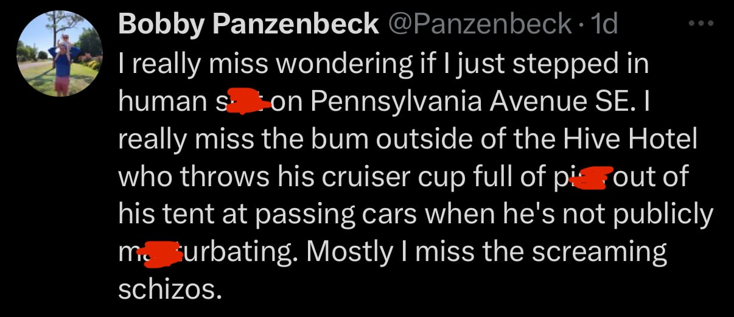The image size is (734, 317).
Task: Click the display name "Bobby Panzenbeck"
Action: pyautogui.click(x=248, y=24)
